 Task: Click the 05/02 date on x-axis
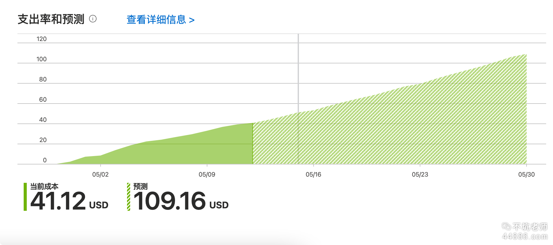coord(100,174)
